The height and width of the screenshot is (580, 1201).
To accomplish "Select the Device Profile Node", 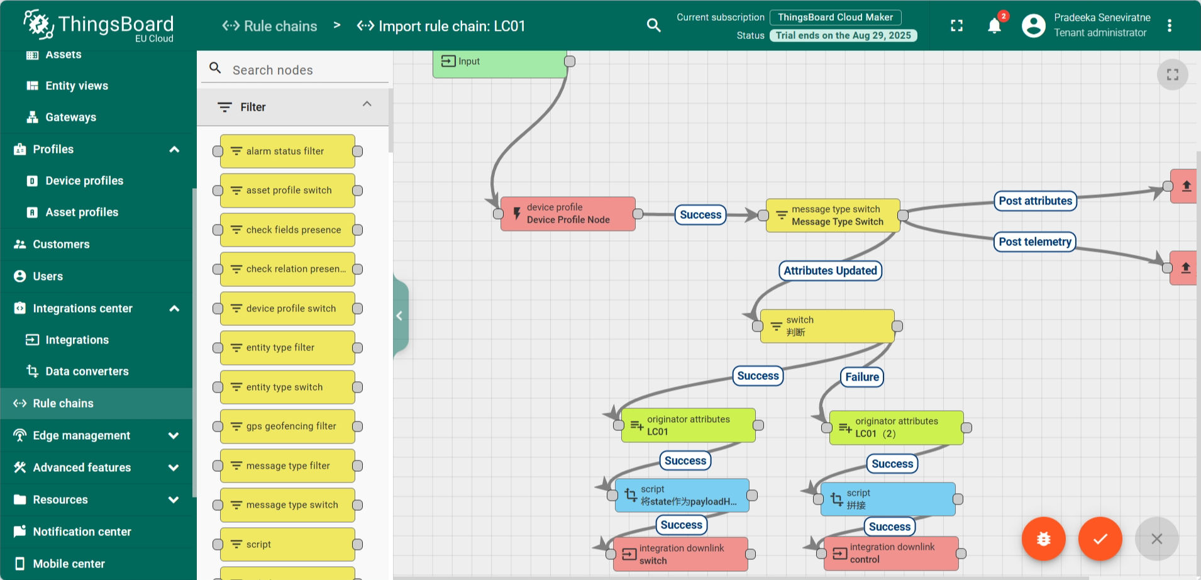I will [568, 214].
